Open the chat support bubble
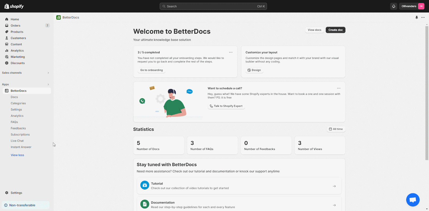The width and height of the screenshot is (429, 211). click(x=413, y=200)
